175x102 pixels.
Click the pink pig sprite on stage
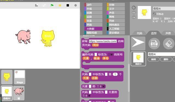tap(23, 37)
